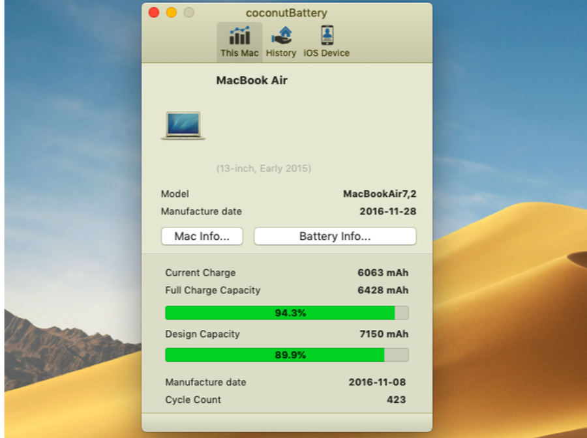Click the cycle count value 423

(395, 400)
